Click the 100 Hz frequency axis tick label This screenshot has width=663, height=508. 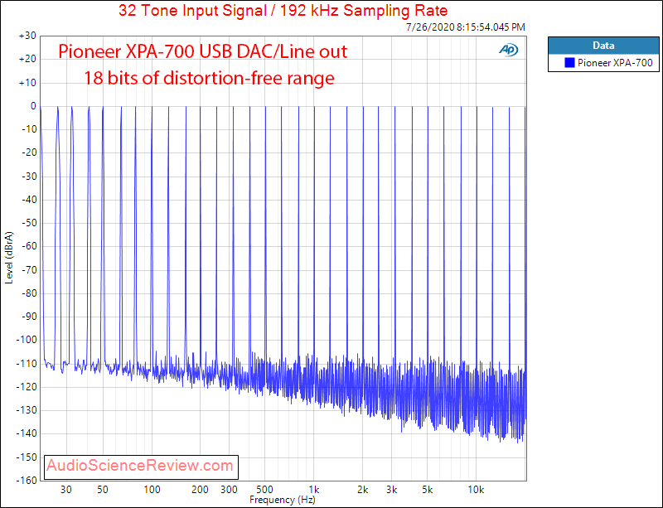point(152,490)
